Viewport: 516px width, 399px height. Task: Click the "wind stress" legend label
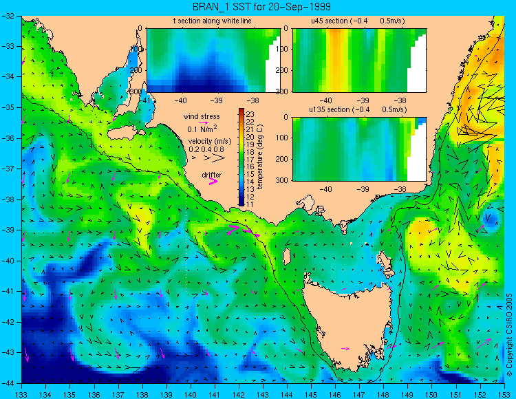coord(202,116)
